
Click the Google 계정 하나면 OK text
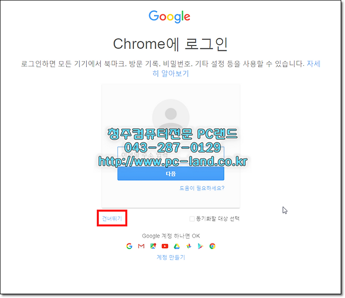point(171,236)
